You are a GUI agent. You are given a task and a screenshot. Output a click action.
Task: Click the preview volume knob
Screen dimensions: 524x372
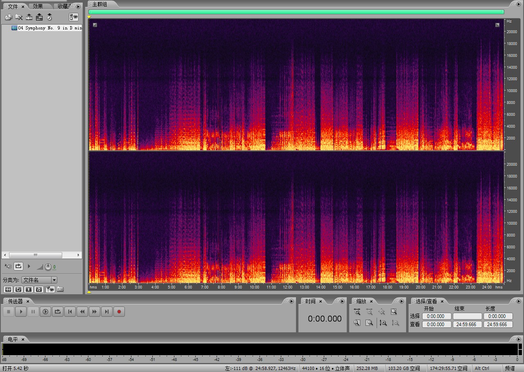pos(48,267)
